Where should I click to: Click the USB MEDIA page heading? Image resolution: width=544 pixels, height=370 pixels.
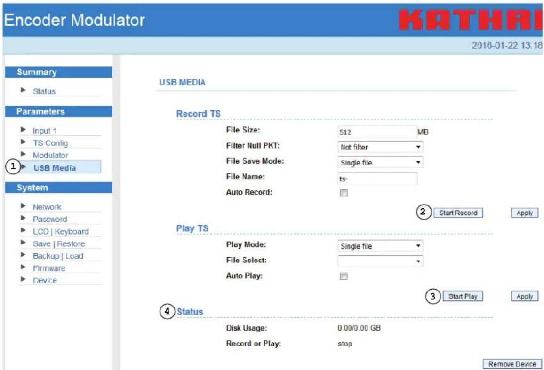[182, 82]
